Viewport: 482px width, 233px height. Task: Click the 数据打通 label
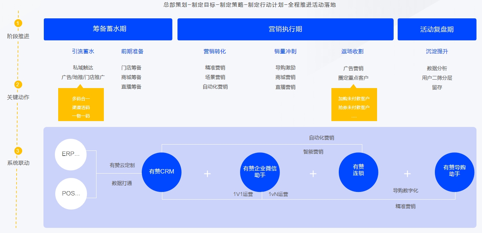(x=122, y=183)
